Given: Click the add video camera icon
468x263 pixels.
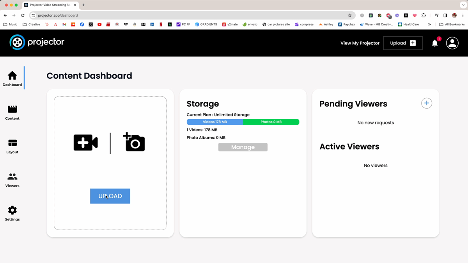Looking at the screenshot, I should coord(86,143).
